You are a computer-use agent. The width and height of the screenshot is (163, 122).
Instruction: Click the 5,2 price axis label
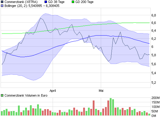(x=154, y=83)
